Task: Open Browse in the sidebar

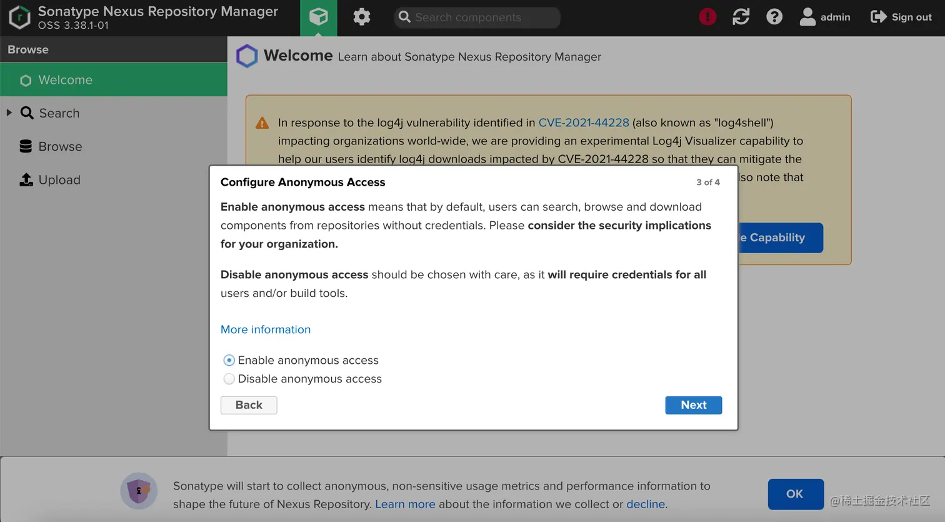Action: [60, 146]
